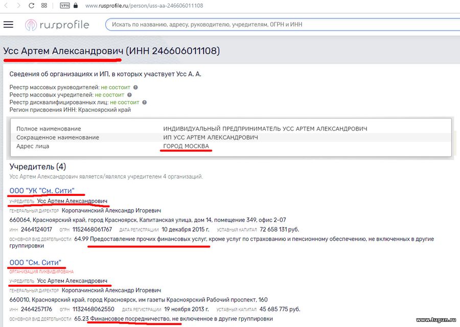Click the browser URL address field
460x327 pixels.
click(x=144, y=6)
